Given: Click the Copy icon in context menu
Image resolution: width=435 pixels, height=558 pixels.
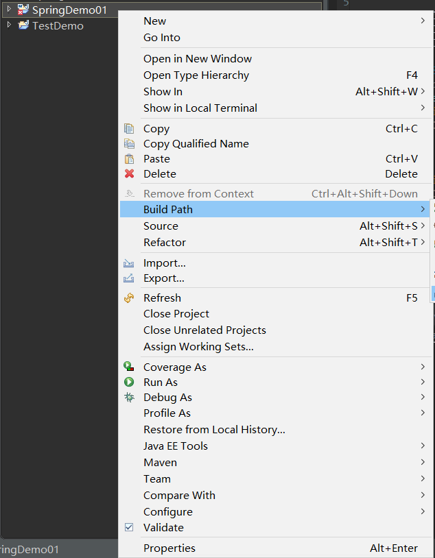Looking at the screenshot, I should tap(129, 129).
